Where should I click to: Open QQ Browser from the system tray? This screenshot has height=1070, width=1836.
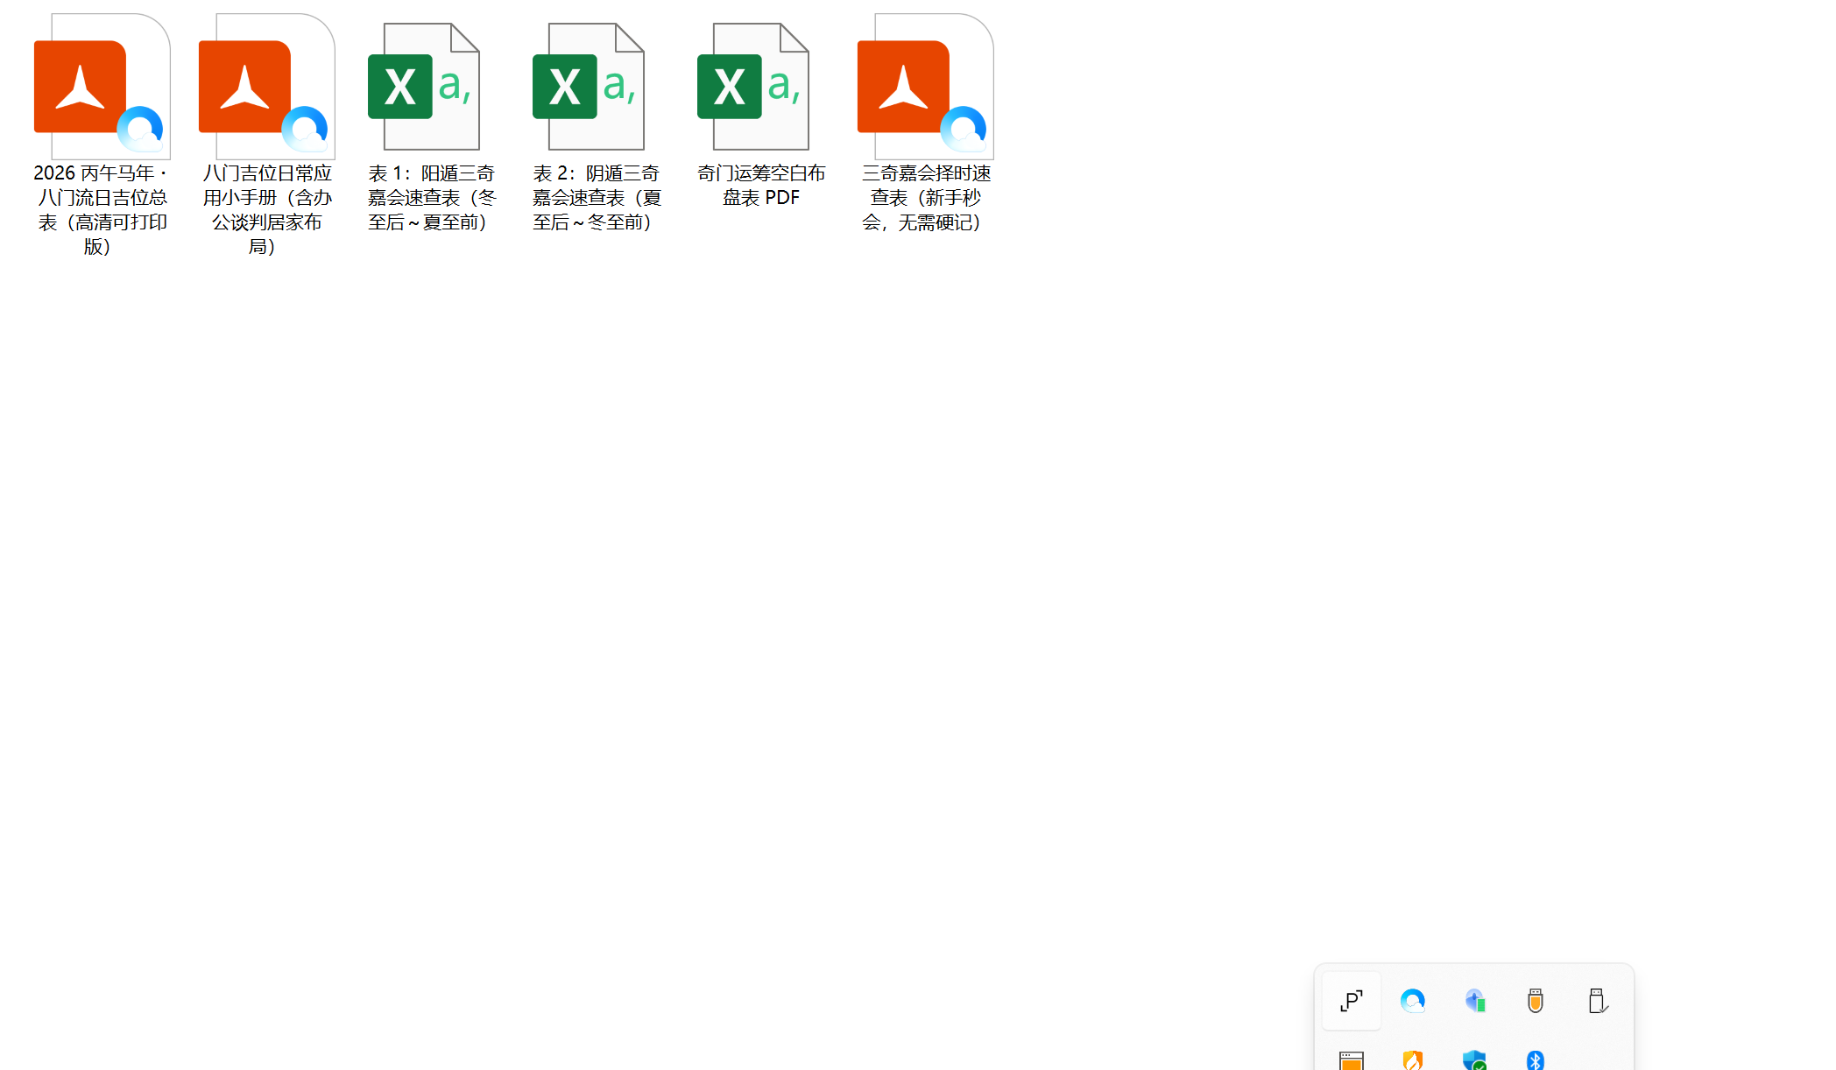(1413, 1001)
